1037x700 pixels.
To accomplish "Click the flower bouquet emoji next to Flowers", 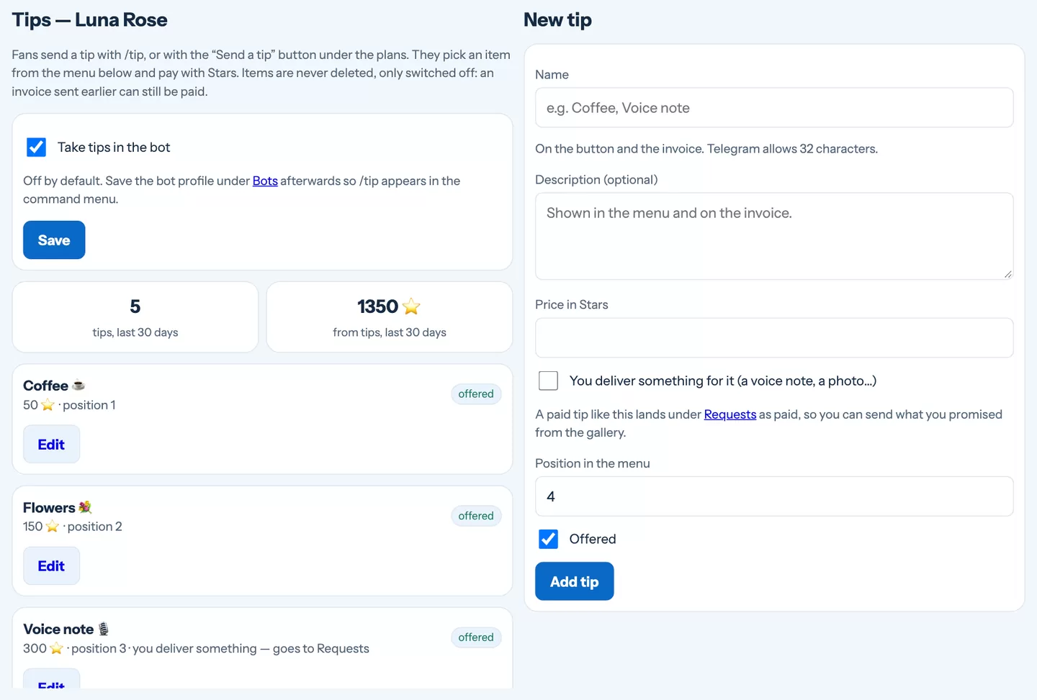I will click(x=85, y=507).
